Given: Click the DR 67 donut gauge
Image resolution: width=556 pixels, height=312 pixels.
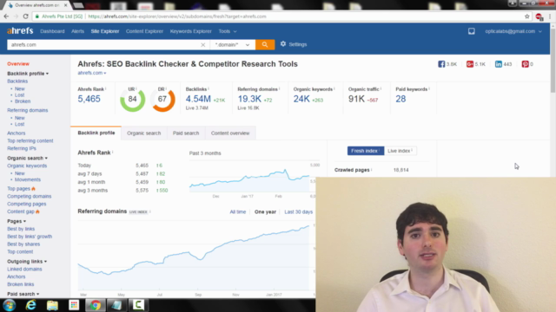Looking at the screenshot, I should click(162, 100).
